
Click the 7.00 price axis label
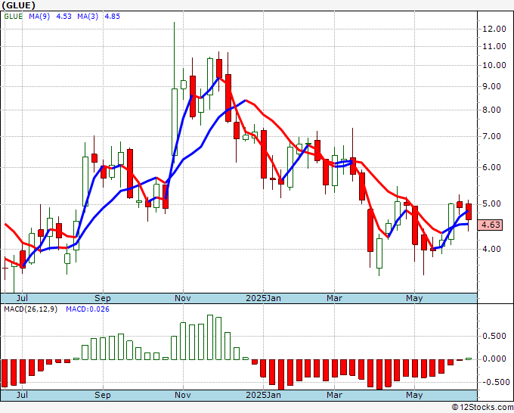(x=491, y=136)
